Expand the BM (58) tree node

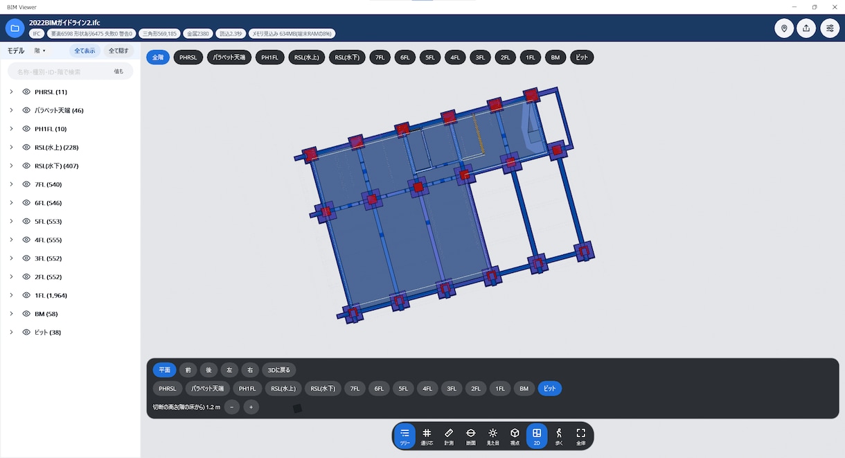[x=11, y=313]
